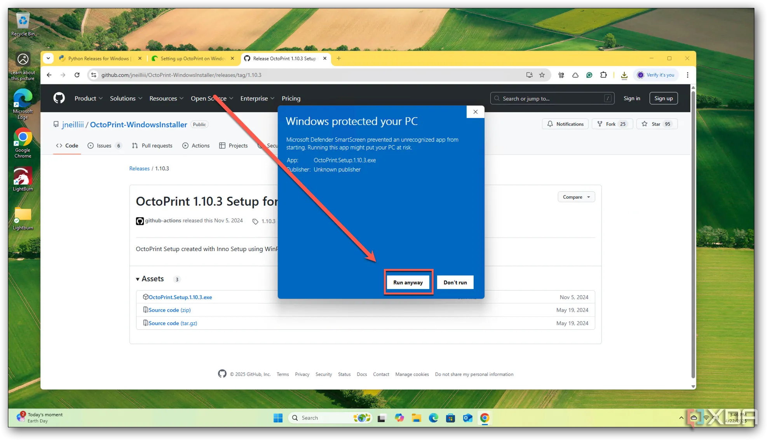Open the Chrome tab search dropdown arrow

[48, 59]
